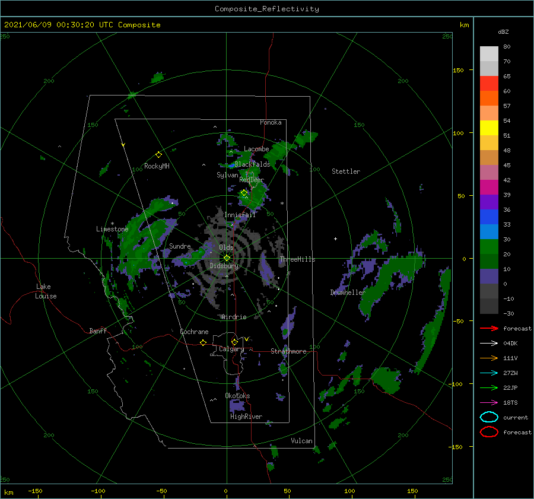Click the Drumheller city label

pyautogui.click(x=348, y=293)
